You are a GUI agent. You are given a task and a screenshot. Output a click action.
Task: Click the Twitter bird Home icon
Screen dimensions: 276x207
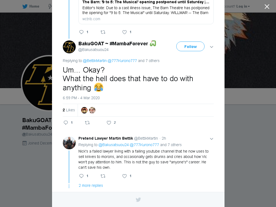pos(25,6)
